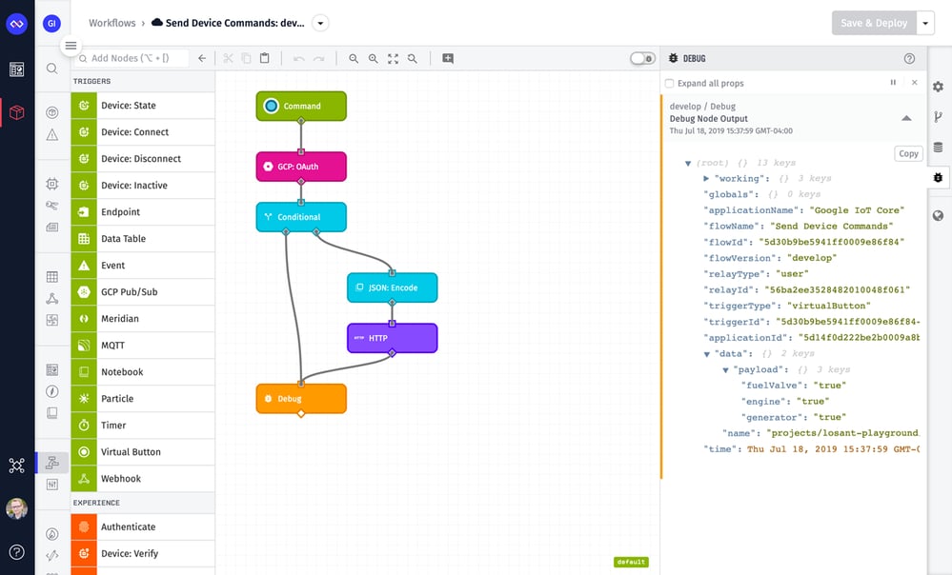Open the globe panel on right sidebar
Viewport: 952px width, 575px height.
(x=938, y=214)
